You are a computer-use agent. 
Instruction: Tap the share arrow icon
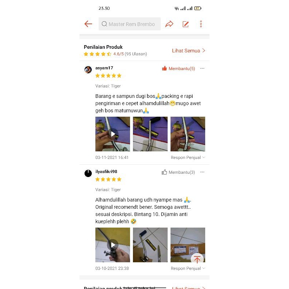(169, 24)
